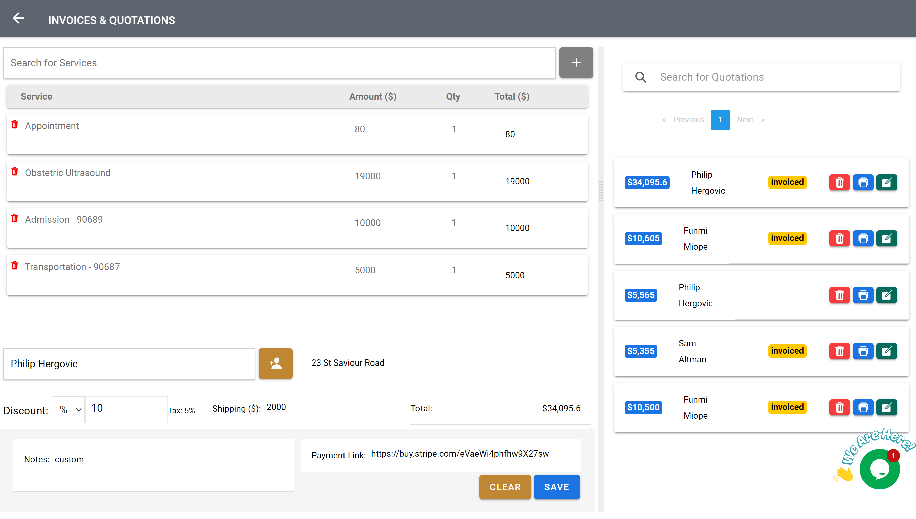Screen dimensions: 916x519
Task: Delete the $5,565 Philip Hergovic quotation
Action: pos(839,295)
